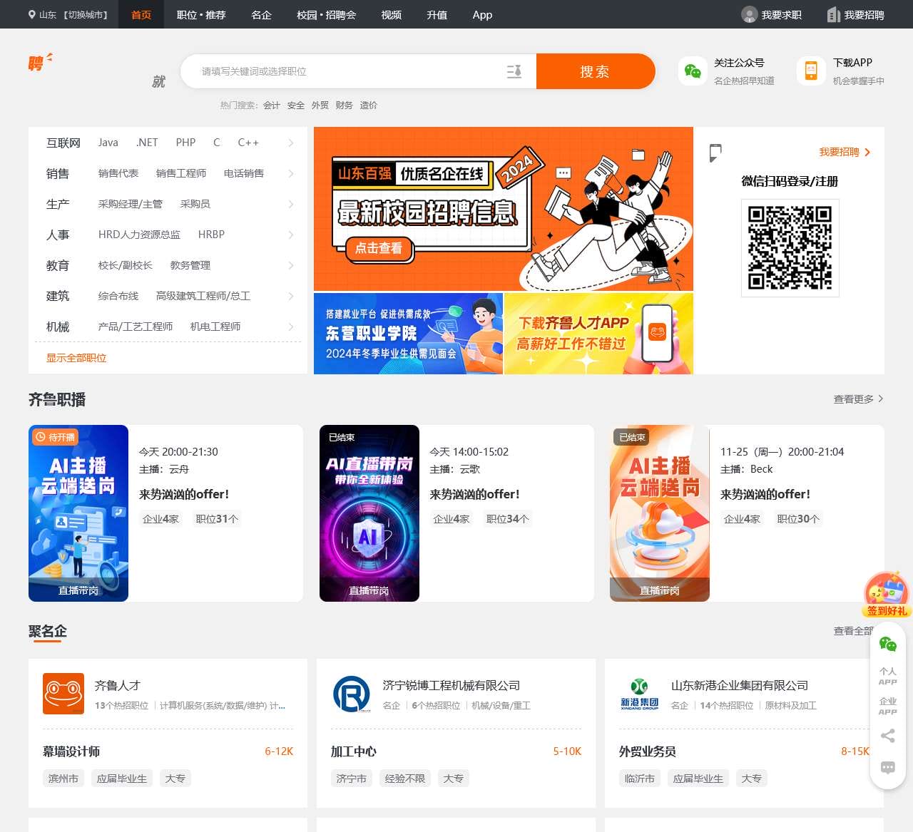This screenshot has width=913, height=832.
Task: Expand the 销售 category arrow
Action: [290, 173]
